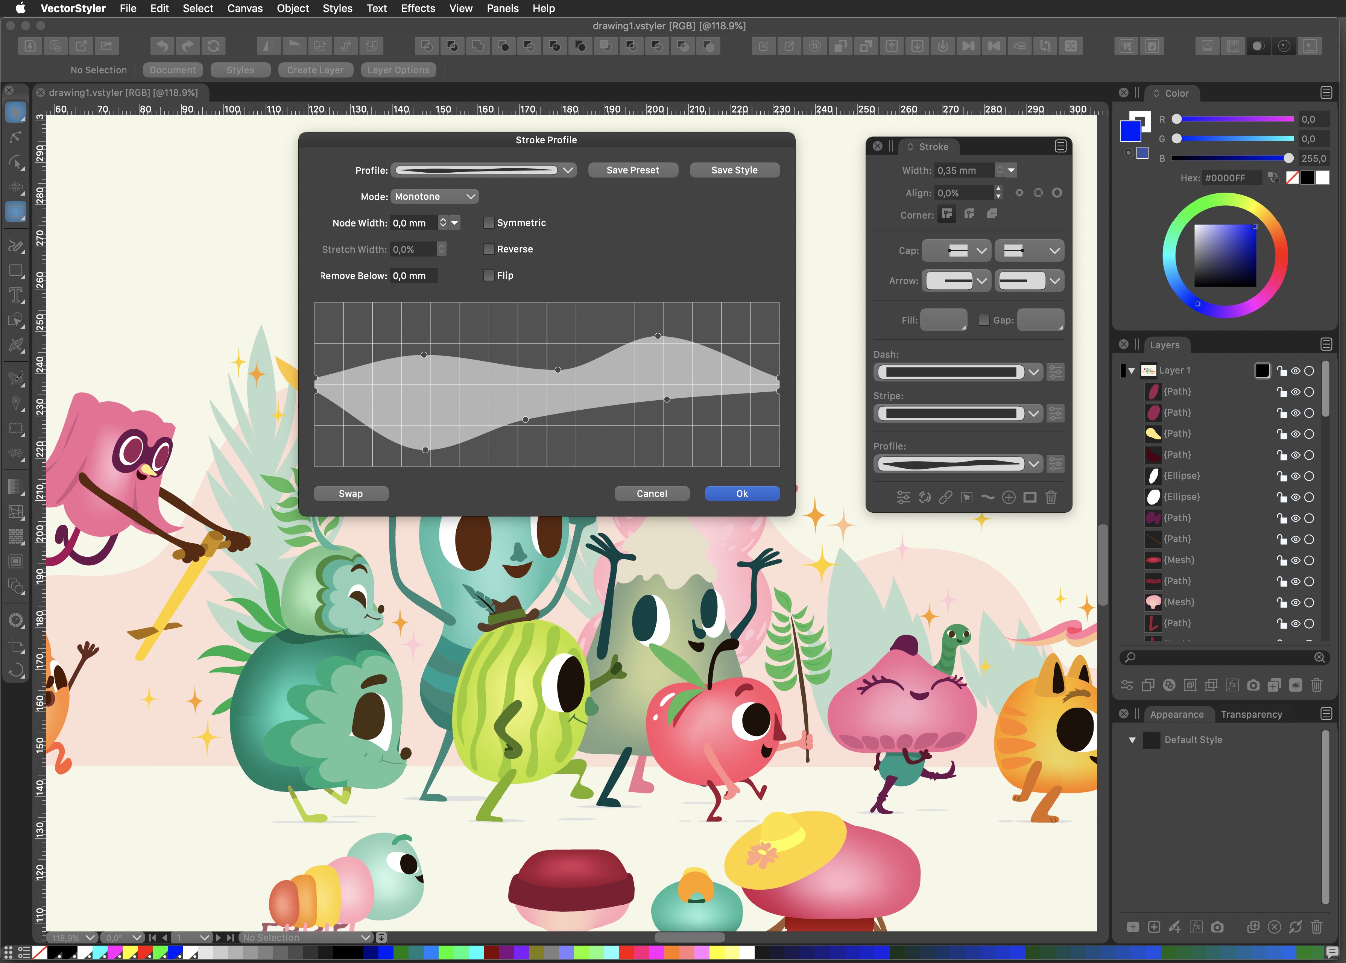This screenshot has width=1346, height=963.
Task: Toggle visibility of the Mesh layer
Action: coord(1296,560)
